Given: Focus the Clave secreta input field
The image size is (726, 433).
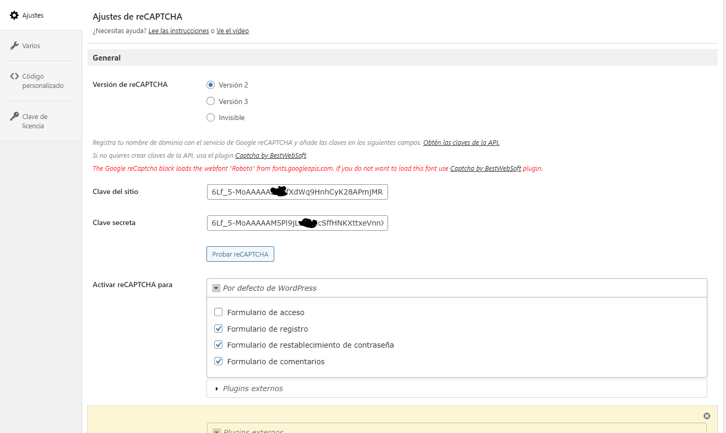Looking at the screenshot, I should [x=297, y=223].
